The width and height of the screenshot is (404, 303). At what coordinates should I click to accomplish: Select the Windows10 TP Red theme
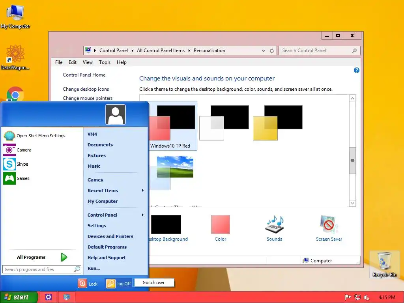click(x=173, y=126)
